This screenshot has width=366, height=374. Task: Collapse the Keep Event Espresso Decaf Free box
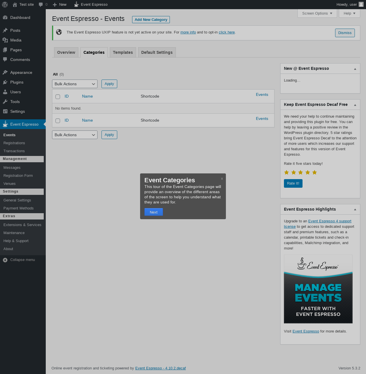point(355,105)
